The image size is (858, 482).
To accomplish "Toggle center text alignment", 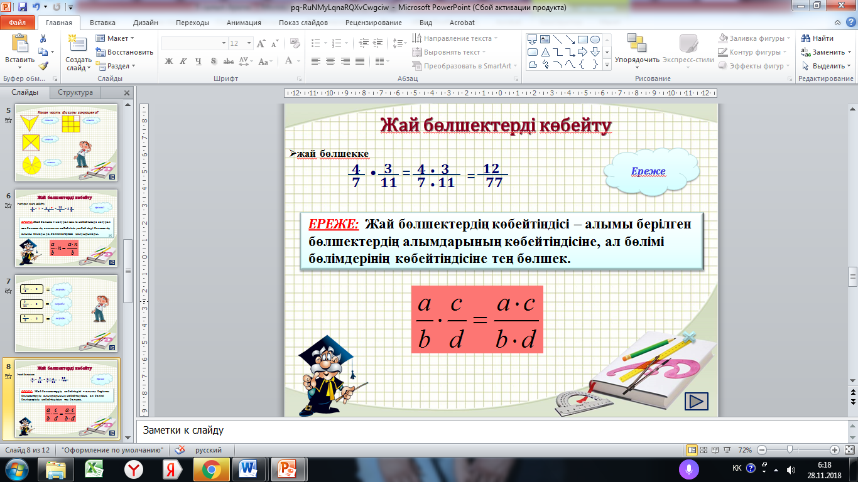I will tap(329, 62).
